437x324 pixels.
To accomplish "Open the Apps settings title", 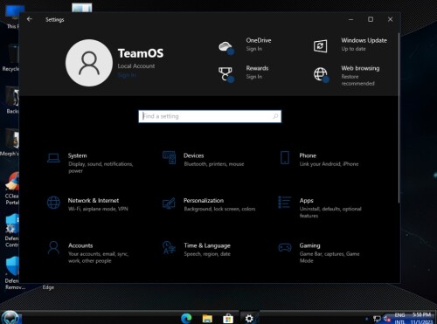I will coord(306,201).
